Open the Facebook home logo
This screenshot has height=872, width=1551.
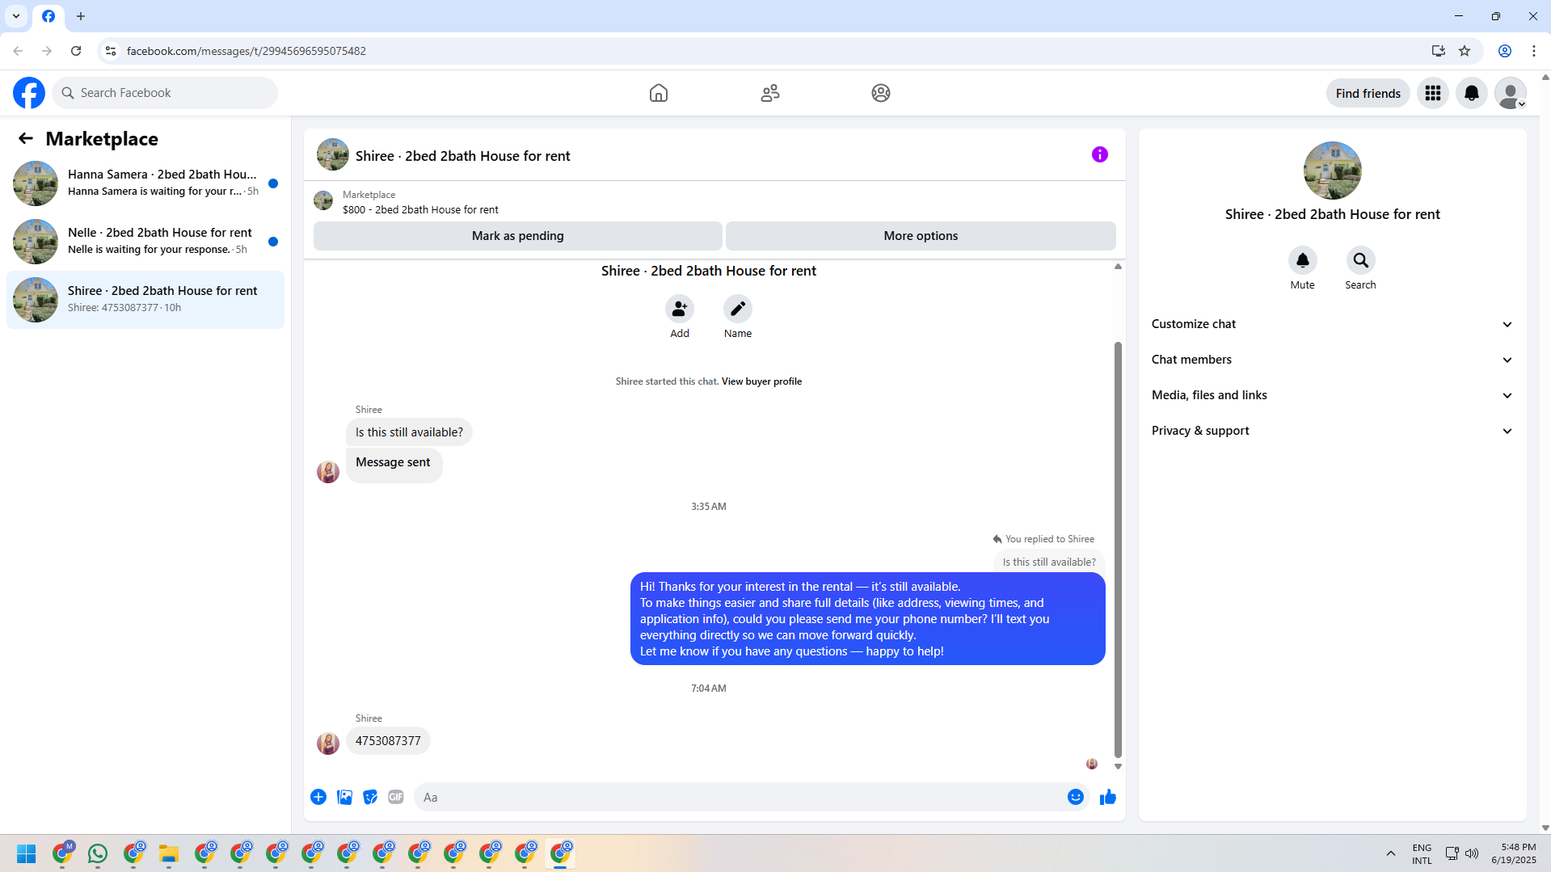coord(29,93)
